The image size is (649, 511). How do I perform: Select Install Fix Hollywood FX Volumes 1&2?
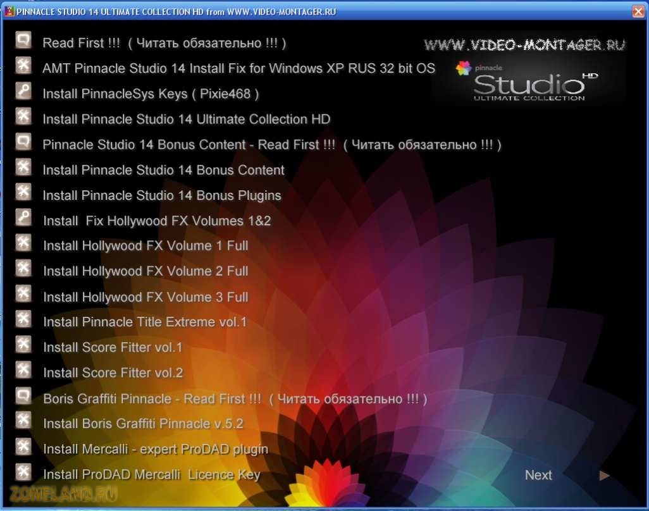pos(158,221)
